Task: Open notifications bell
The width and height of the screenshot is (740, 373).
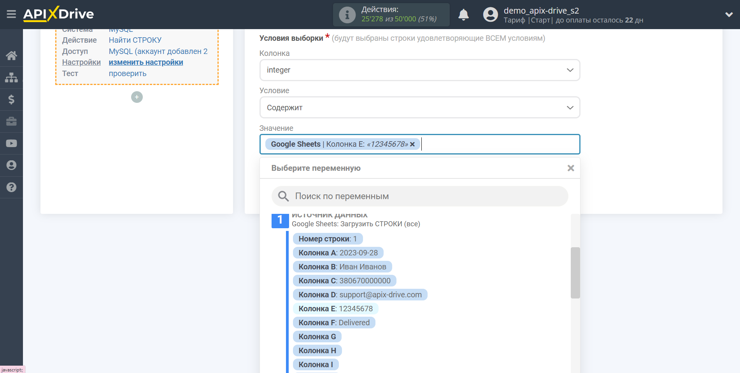Action: 463,15
